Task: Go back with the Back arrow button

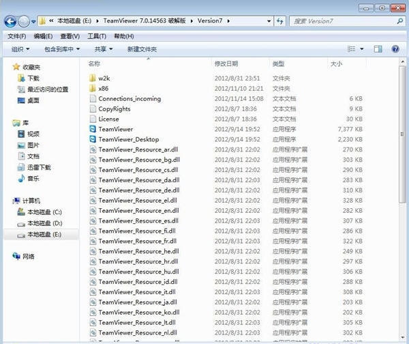Action: coord(10,21)
